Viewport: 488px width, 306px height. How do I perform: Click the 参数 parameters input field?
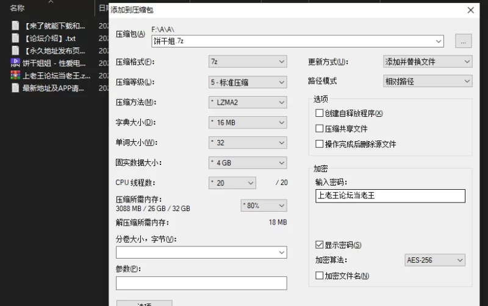(x=201, y=283)
